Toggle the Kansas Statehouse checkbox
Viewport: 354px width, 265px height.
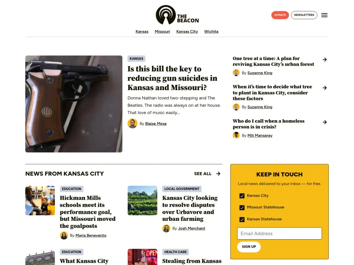242,219
